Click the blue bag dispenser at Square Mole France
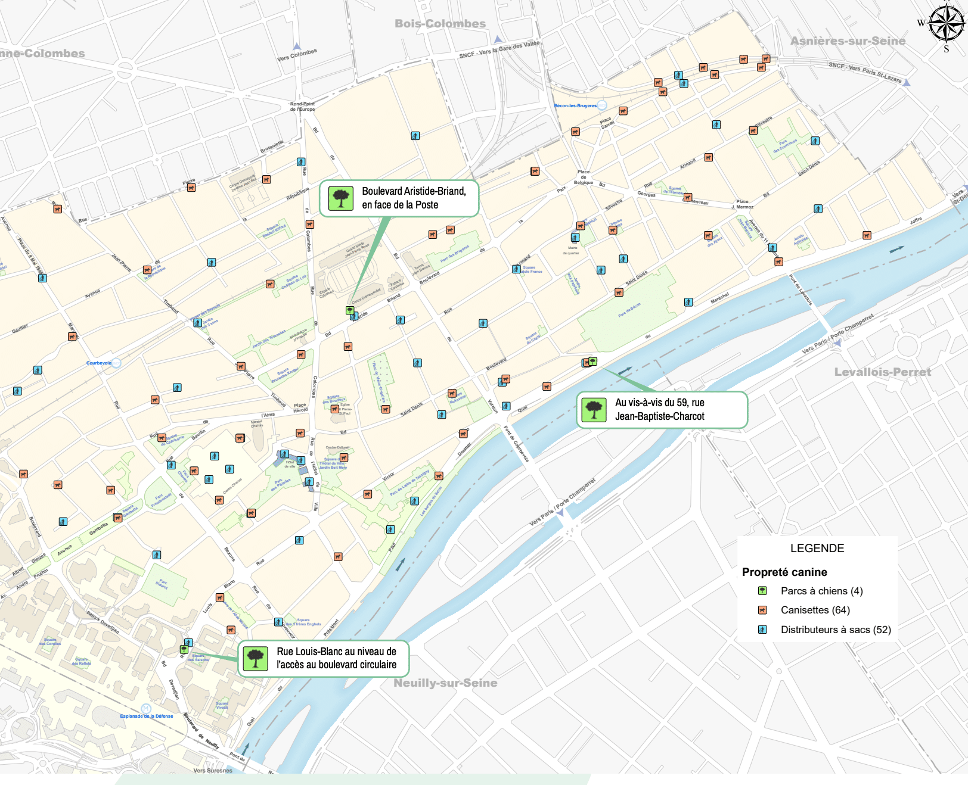Image resolution: width=968 pixels, height=785 pixels. pos(516,269)
